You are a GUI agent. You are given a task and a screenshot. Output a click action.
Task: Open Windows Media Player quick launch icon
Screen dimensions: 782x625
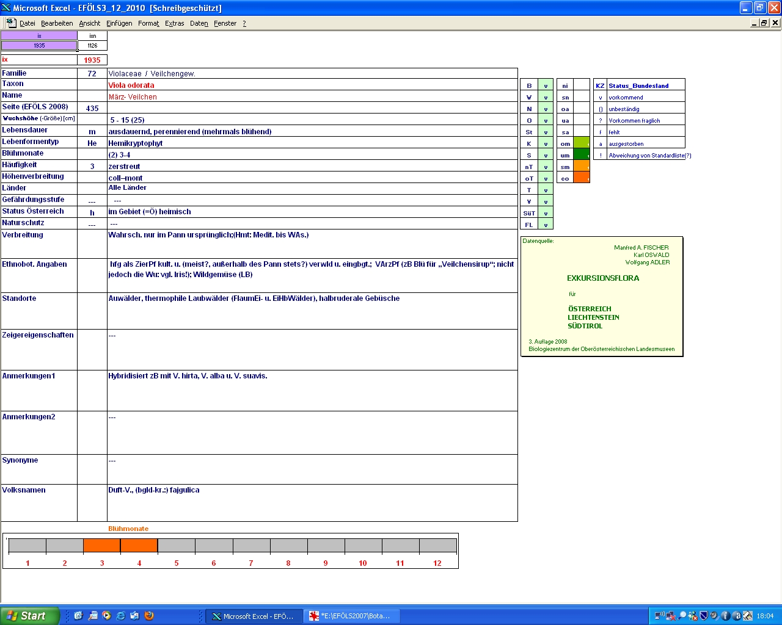pyautogui.click(x=106, y=616)
